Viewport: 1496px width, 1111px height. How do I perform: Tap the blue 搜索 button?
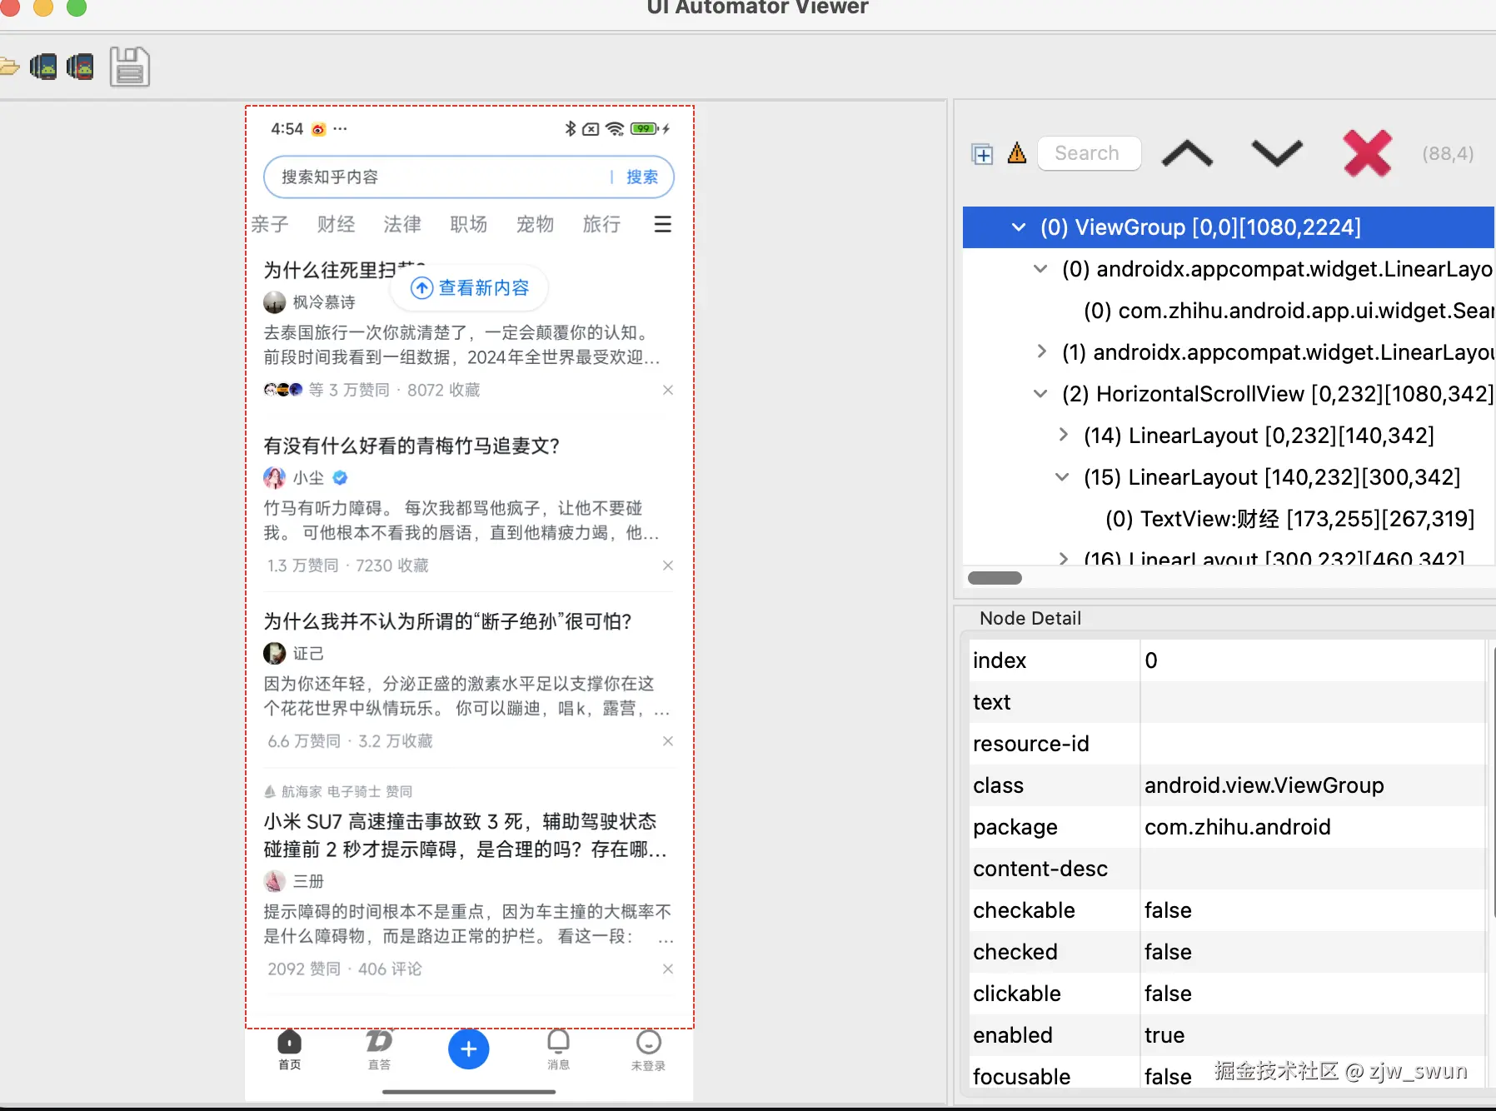(641, 177)
